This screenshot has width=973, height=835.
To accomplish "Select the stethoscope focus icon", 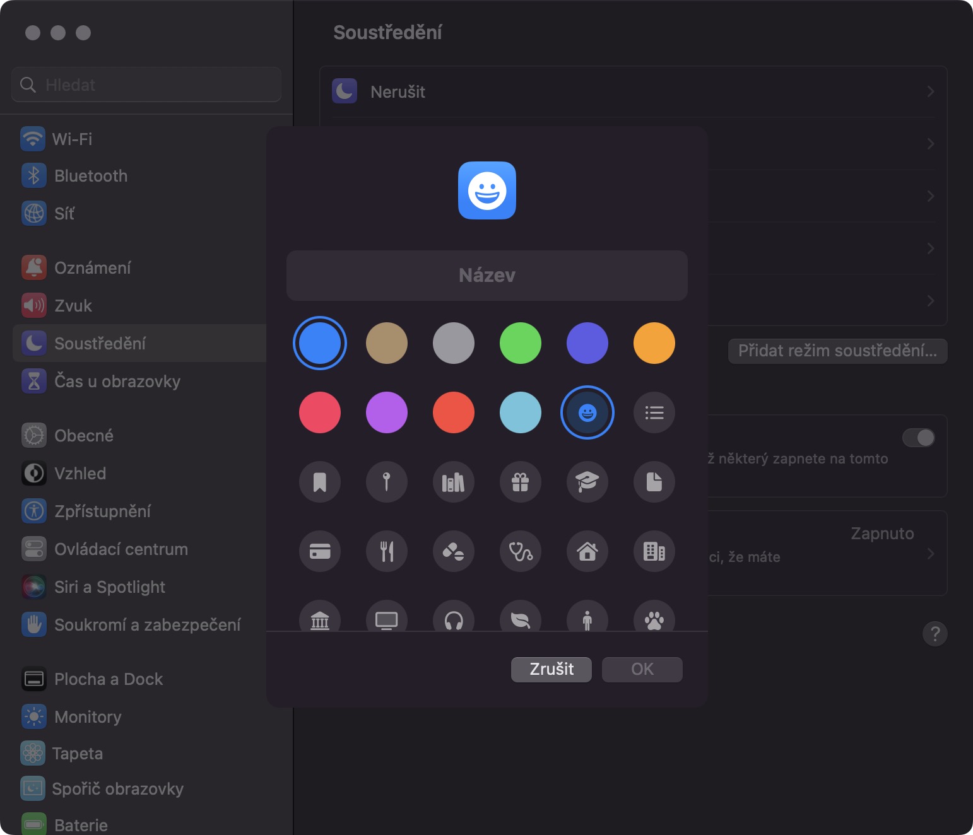I will tap(521, 551).
